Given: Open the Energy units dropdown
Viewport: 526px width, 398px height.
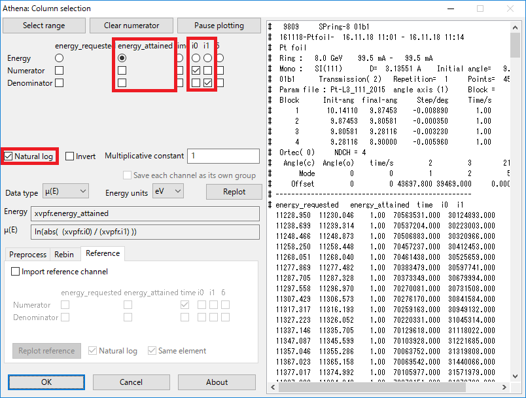Looking at the screenshot, I should pos(168,191).
